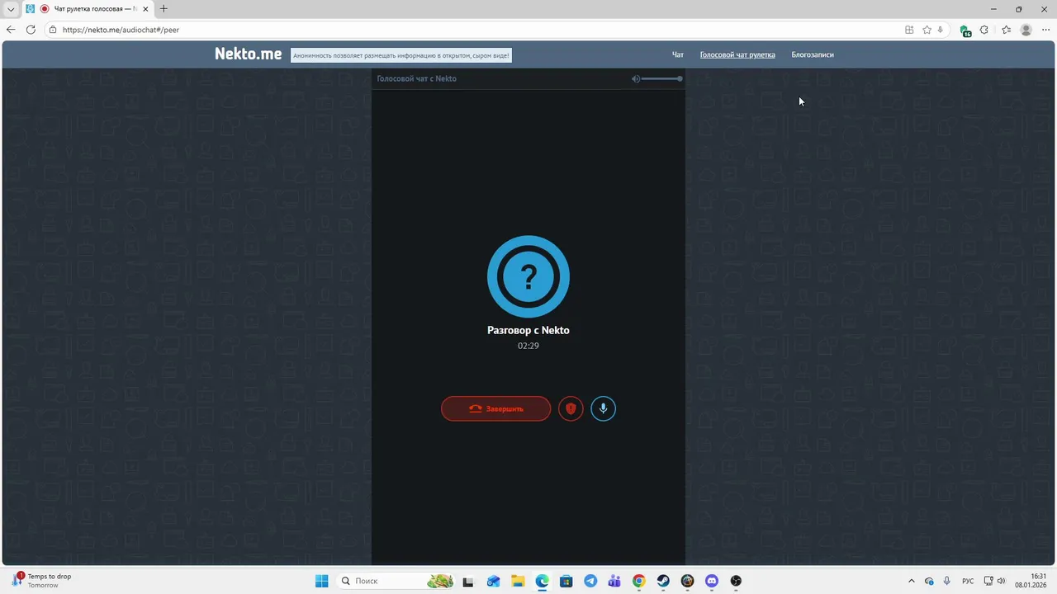The image size is (1057, 594).
Task: Open the weather widget Temps to drop
Action: tap(41, 580)
